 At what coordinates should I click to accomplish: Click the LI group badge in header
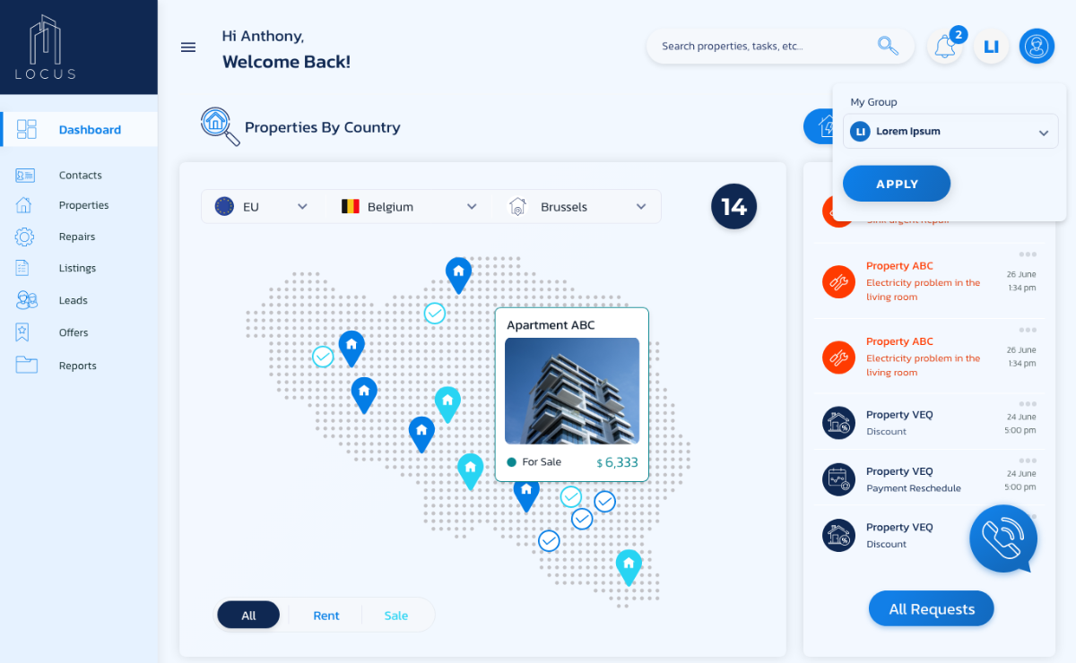pos(991,47)
